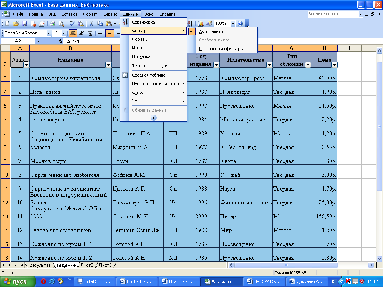Launch Internet Explorer from quick launch
Screen dimensions: 383x287
[x=52, y=281]
